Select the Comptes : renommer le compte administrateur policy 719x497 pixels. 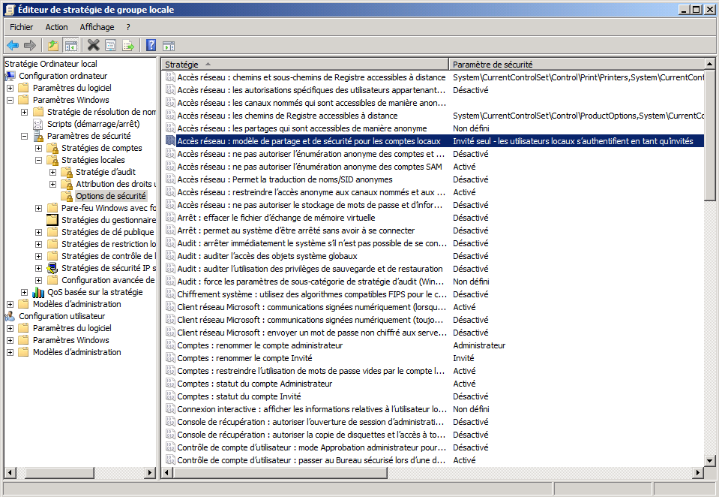(x=259, y=345)
